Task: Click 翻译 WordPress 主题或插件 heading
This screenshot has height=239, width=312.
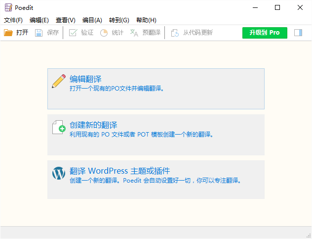Action: [119, 171]
